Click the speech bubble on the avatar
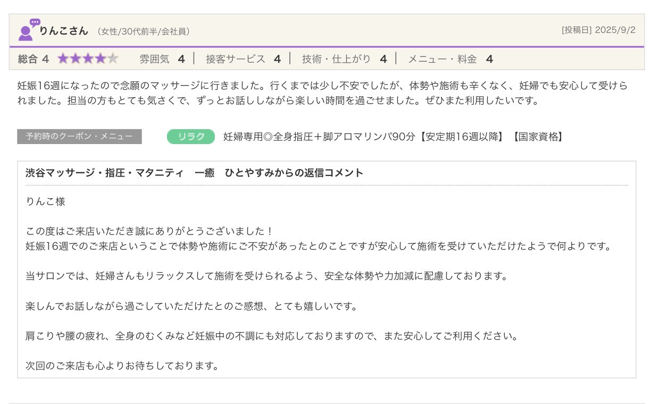The height and width of the screenshot is (404, 660). (x=35, y=23)
